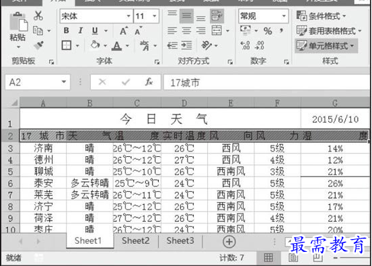Open the font size dropdown
The height and width of the screenshot is (266, 372).
(x=155, y=16)
